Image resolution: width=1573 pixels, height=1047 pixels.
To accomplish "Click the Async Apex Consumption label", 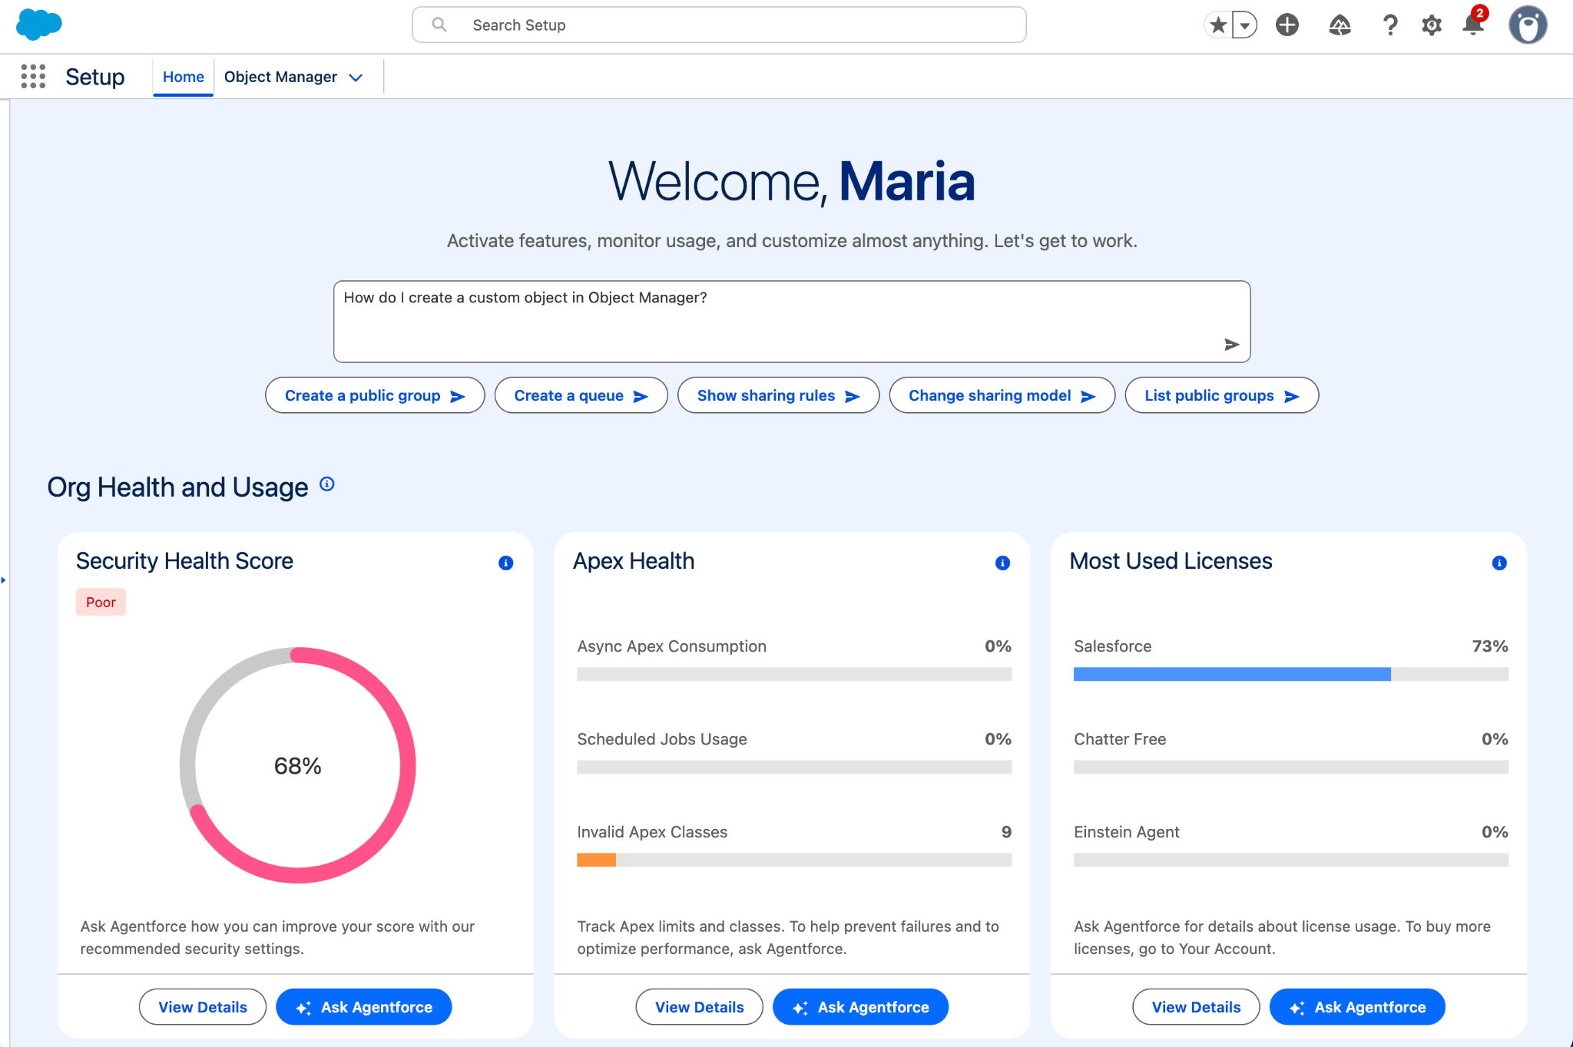I will pos(671,646).
